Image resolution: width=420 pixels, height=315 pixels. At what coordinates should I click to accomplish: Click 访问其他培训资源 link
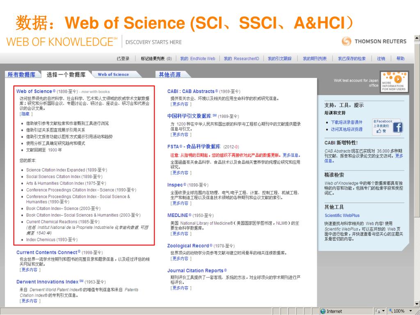coord(347,129)
